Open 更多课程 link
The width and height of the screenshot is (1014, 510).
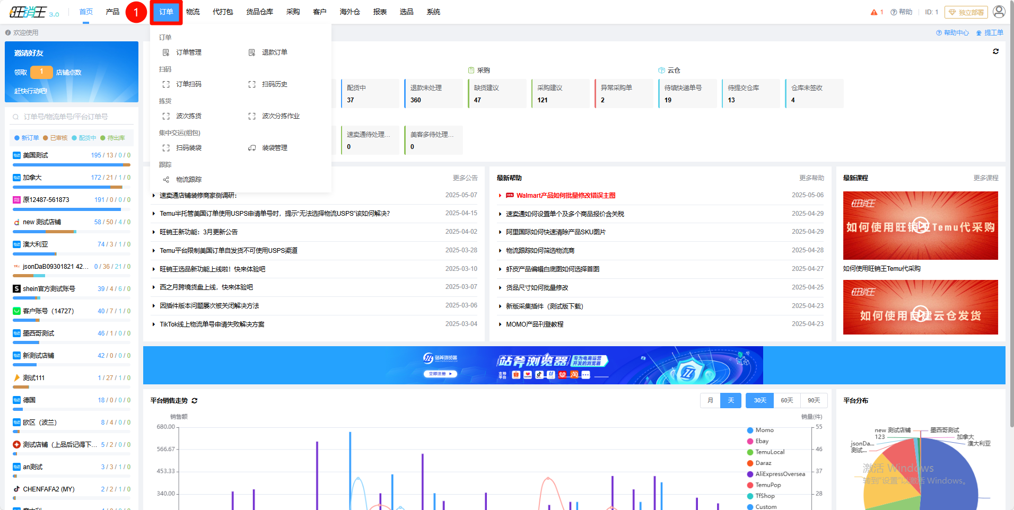(x=986, y=178)
